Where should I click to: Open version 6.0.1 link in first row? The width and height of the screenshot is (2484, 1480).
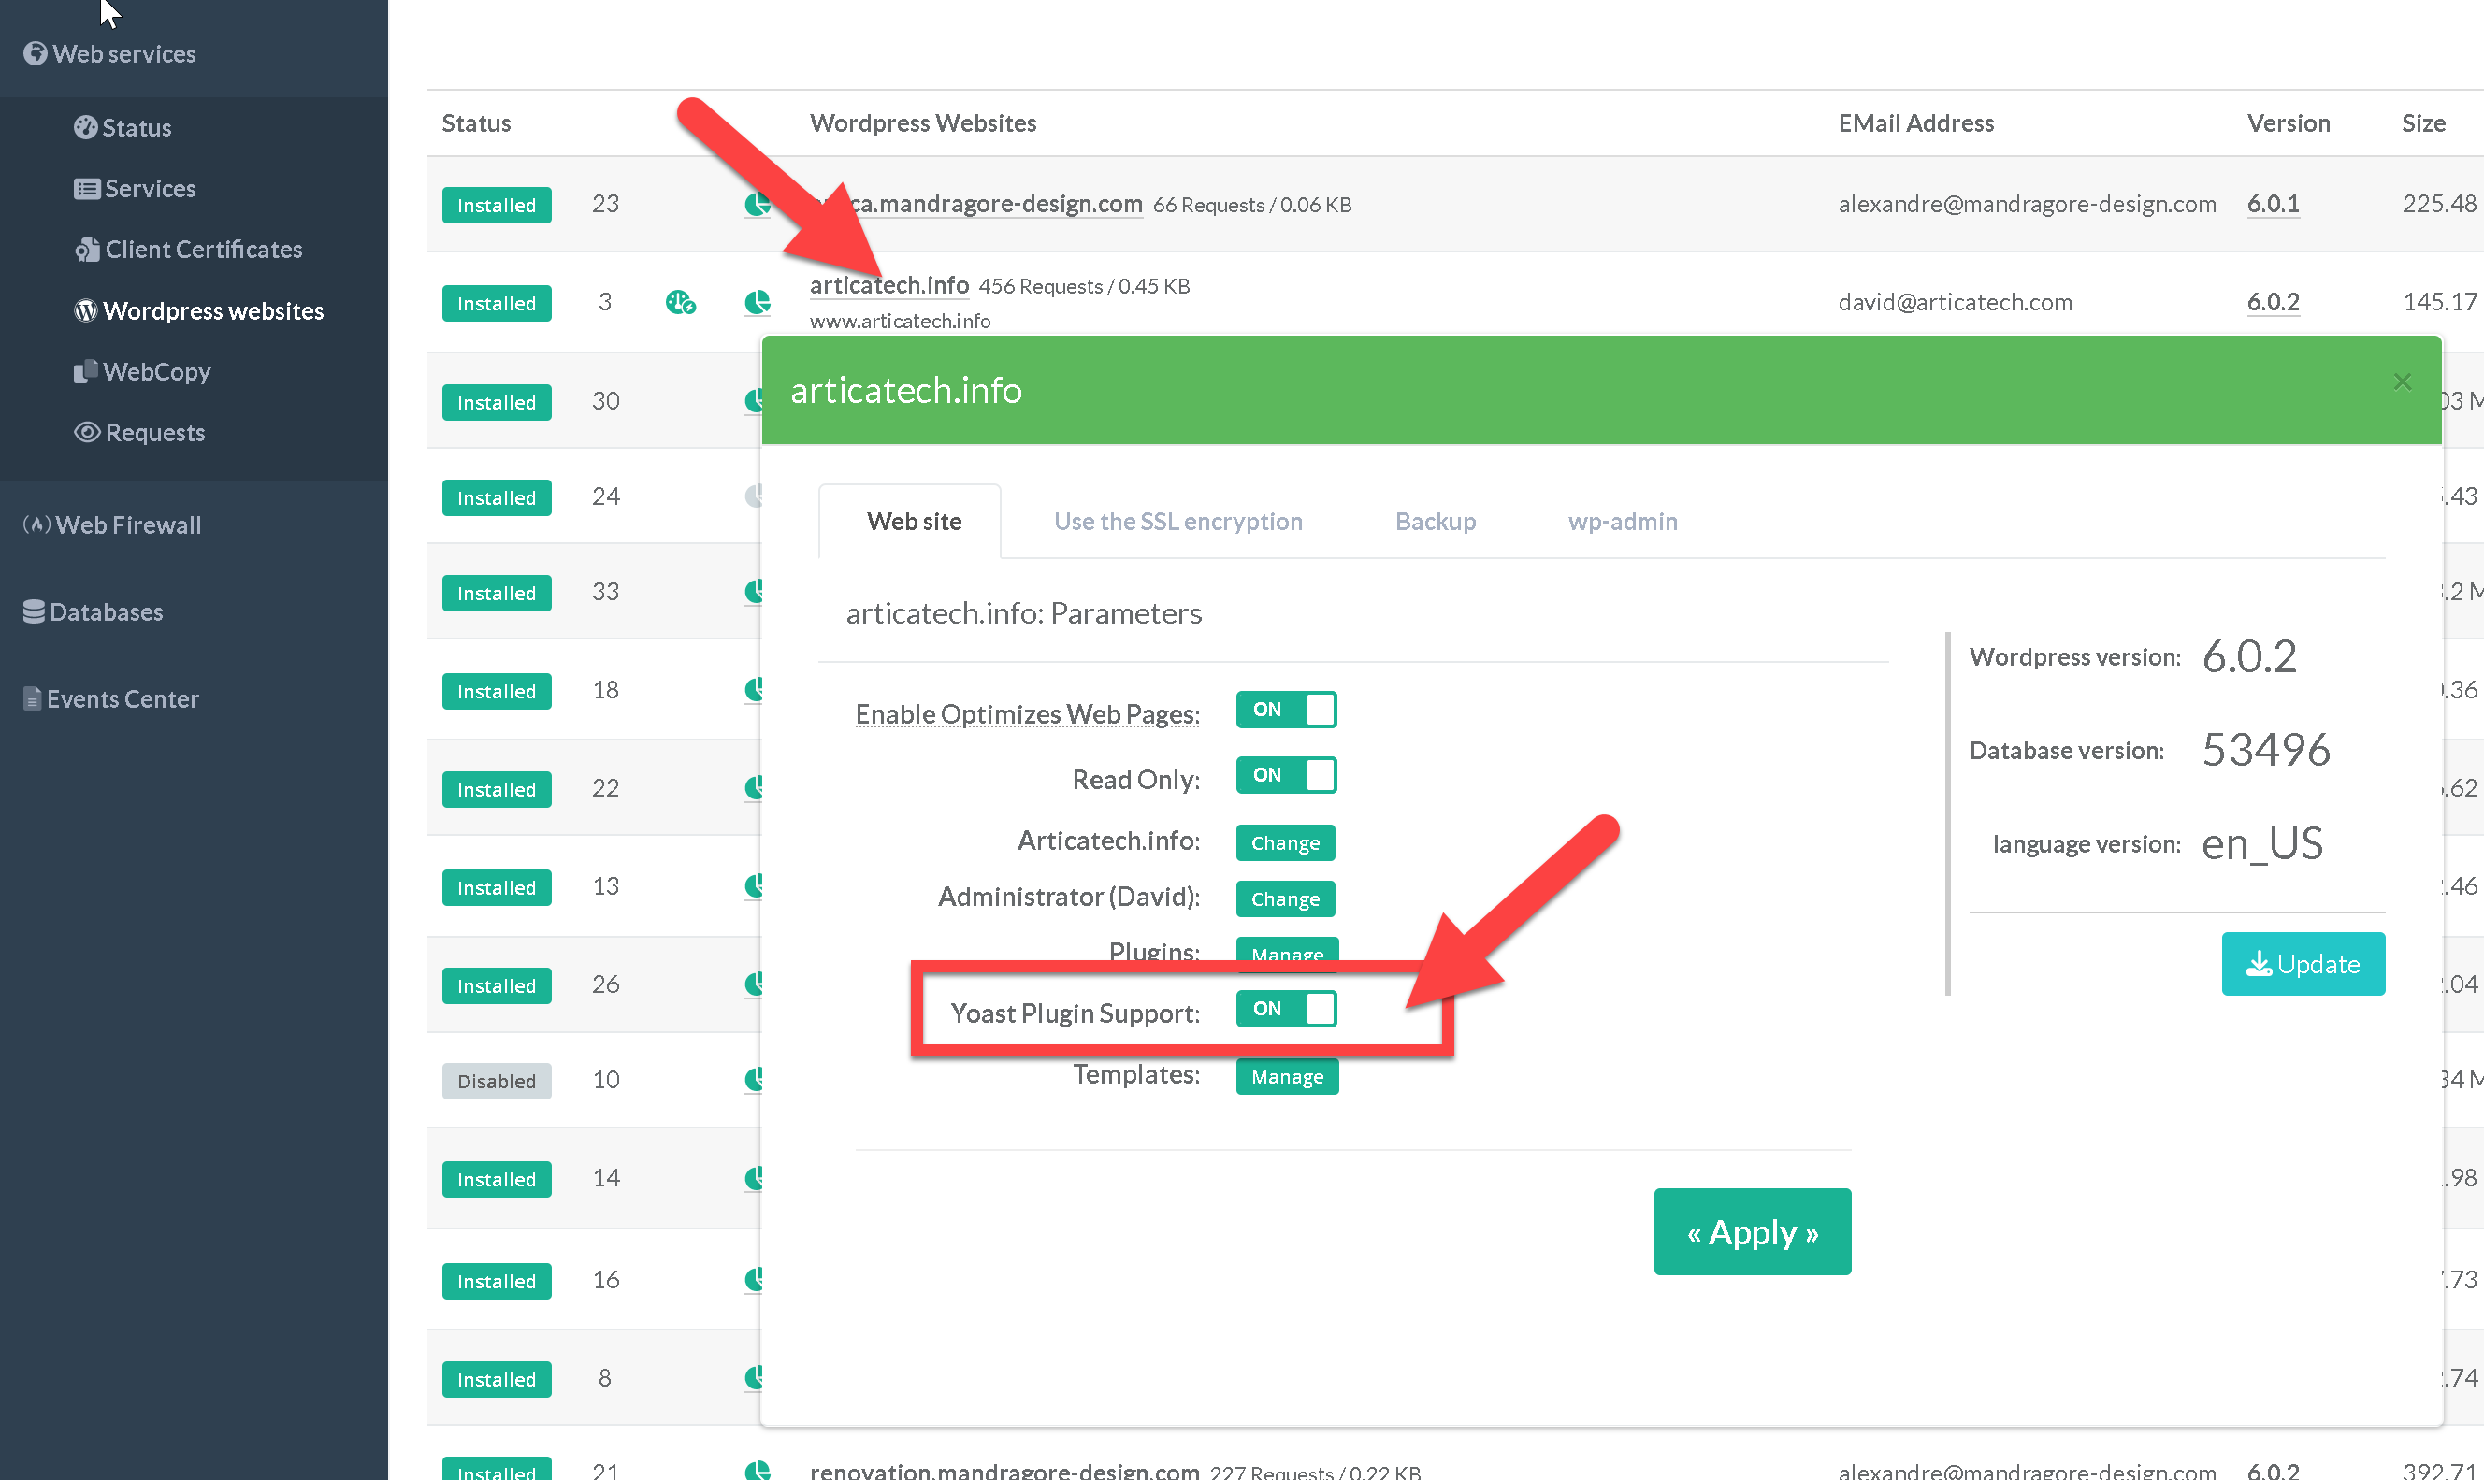click(x=2273, y=205)
